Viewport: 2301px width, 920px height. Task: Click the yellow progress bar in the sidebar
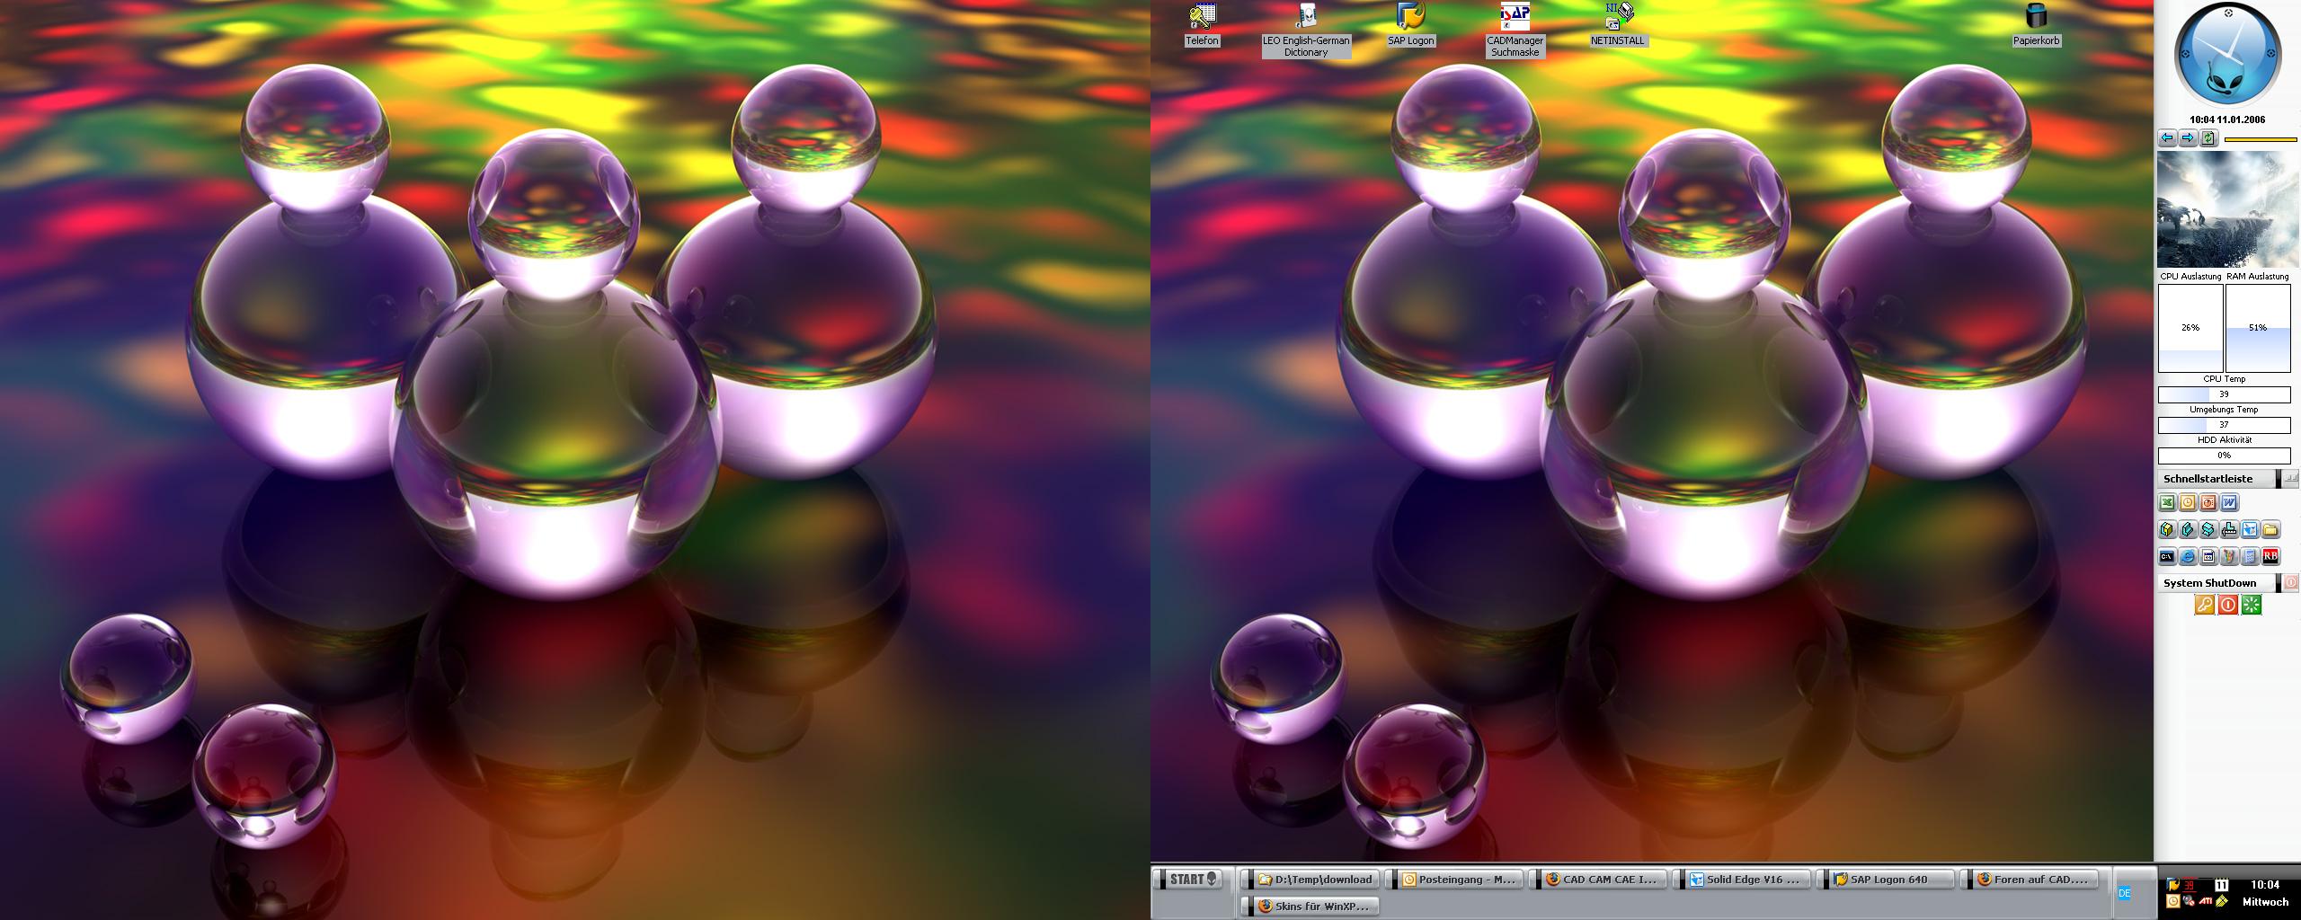[x=2261, y=139]
